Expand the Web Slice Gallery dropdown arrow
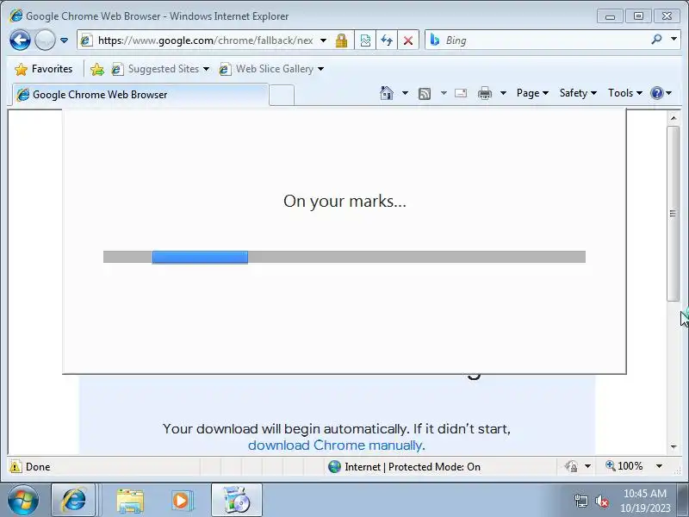The image size is (689, 517). point(320,69)
